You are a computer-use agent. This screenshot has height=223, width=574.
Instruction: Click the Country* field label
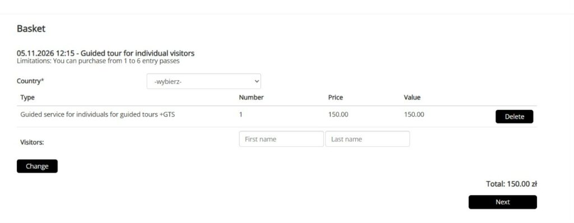coord(30,81)
